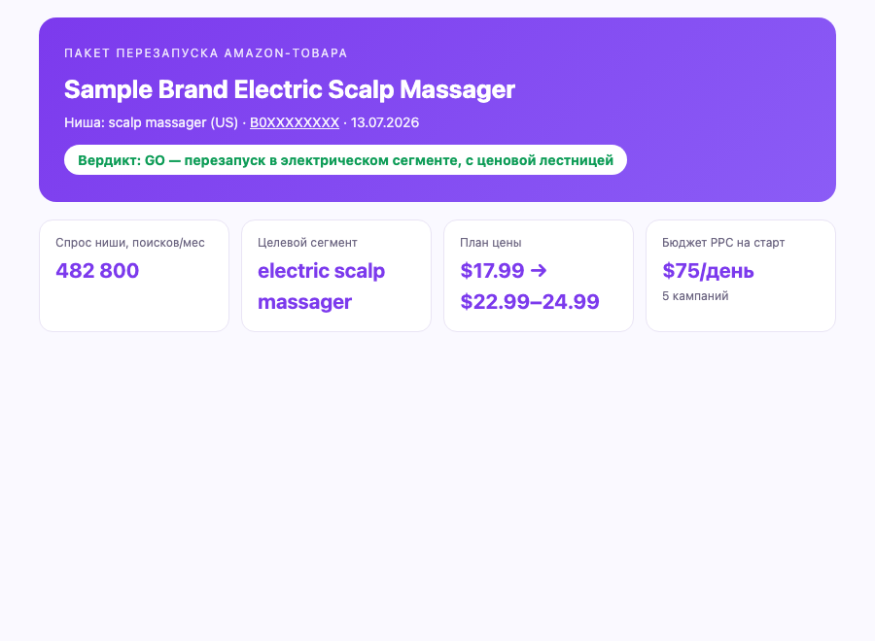
Task: Click the niche text scalp massager (US)
Action: coord(173,122)
